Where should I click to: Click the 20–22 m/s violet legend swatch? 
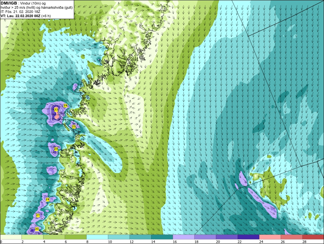tap(227, 237)
